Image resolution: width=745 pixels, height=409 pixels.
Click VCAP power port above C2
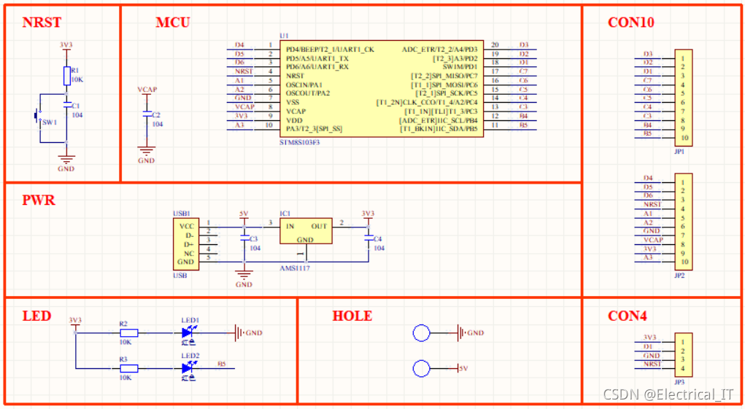[x=147, y=91]
